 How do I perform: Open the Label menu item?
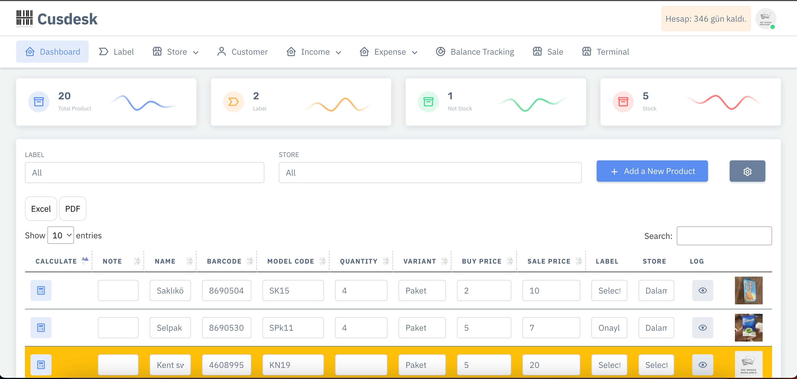[x=116, y=52]
